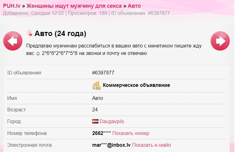Open the Daugavpils city link
The height and width of the screenshot is (152, 235).
point(111,122)
